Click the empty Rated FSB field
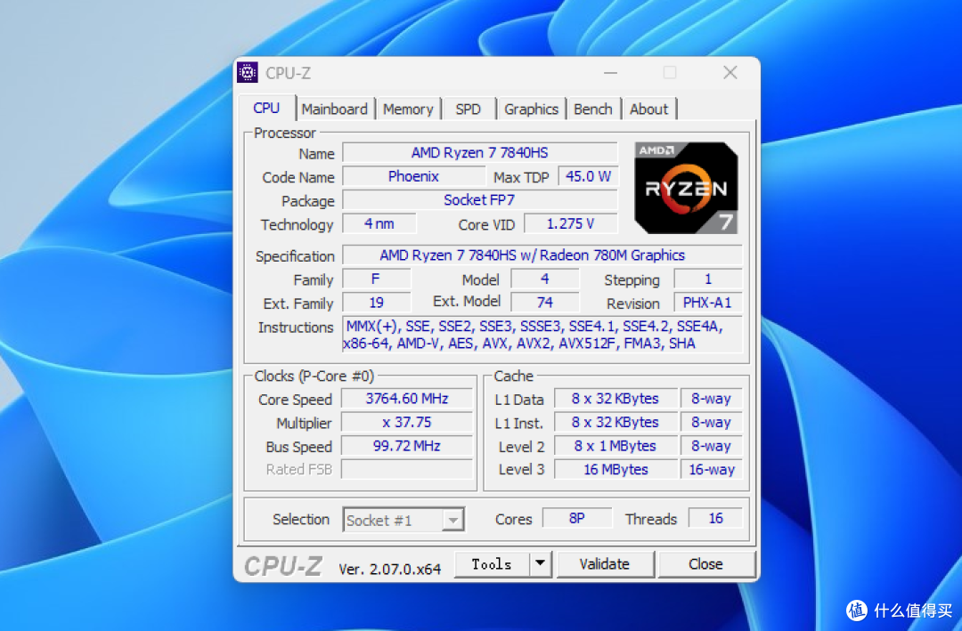Screen dimensions: 962x631 [x=407, y=469]
